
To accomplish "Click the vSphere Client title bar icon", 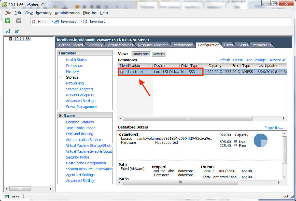I will [5, 5].
